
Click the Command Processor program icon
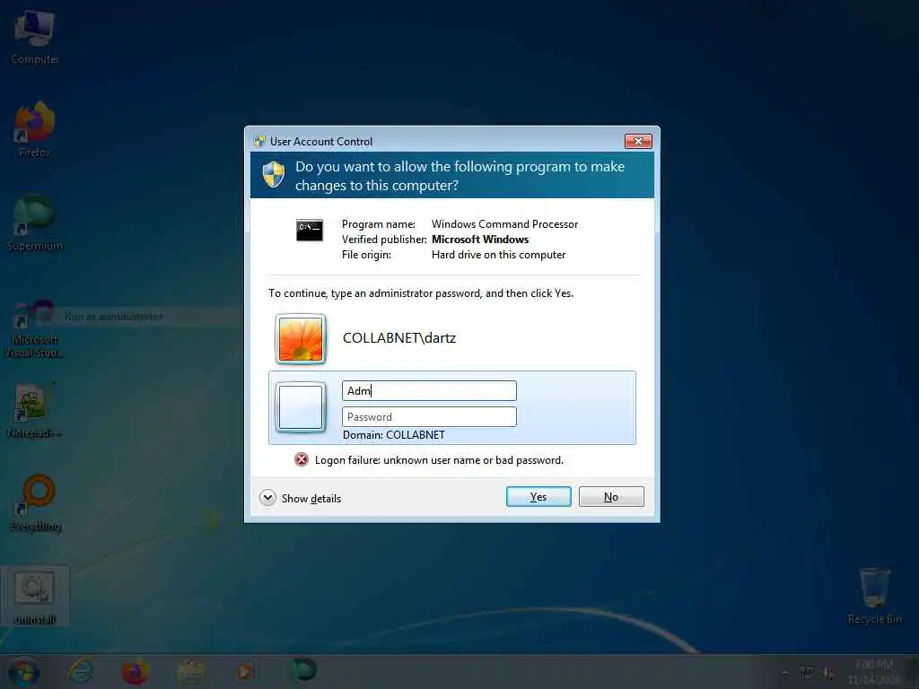pyautogui.click(x=310, y=231)
